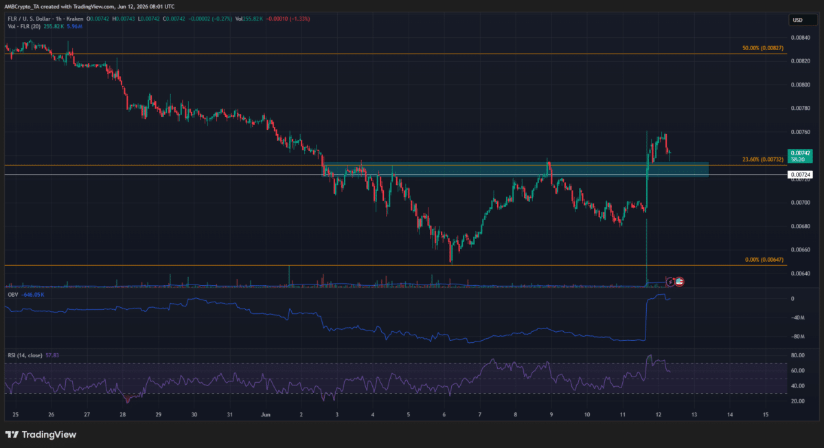This screenshot has height=448, width=824.
Task: Click the 0.00700 price axis label
Action: click(801, 203)
